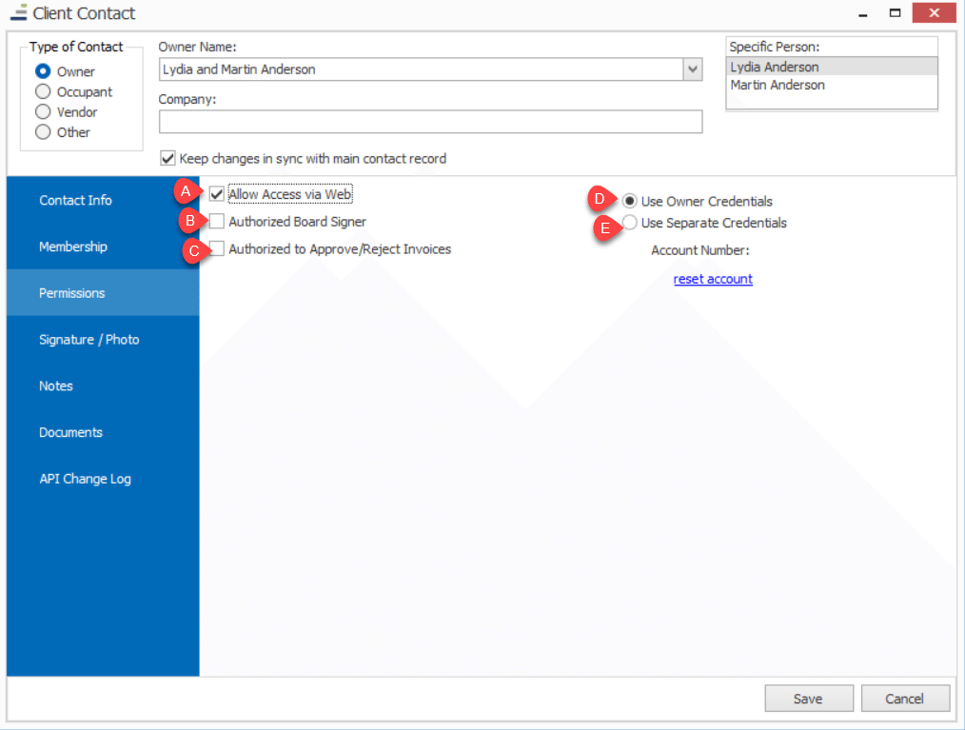The width and height of the screenshot is (965, 730).
Task: Select Use Separate Credentials option
Action: pos(629,222)
